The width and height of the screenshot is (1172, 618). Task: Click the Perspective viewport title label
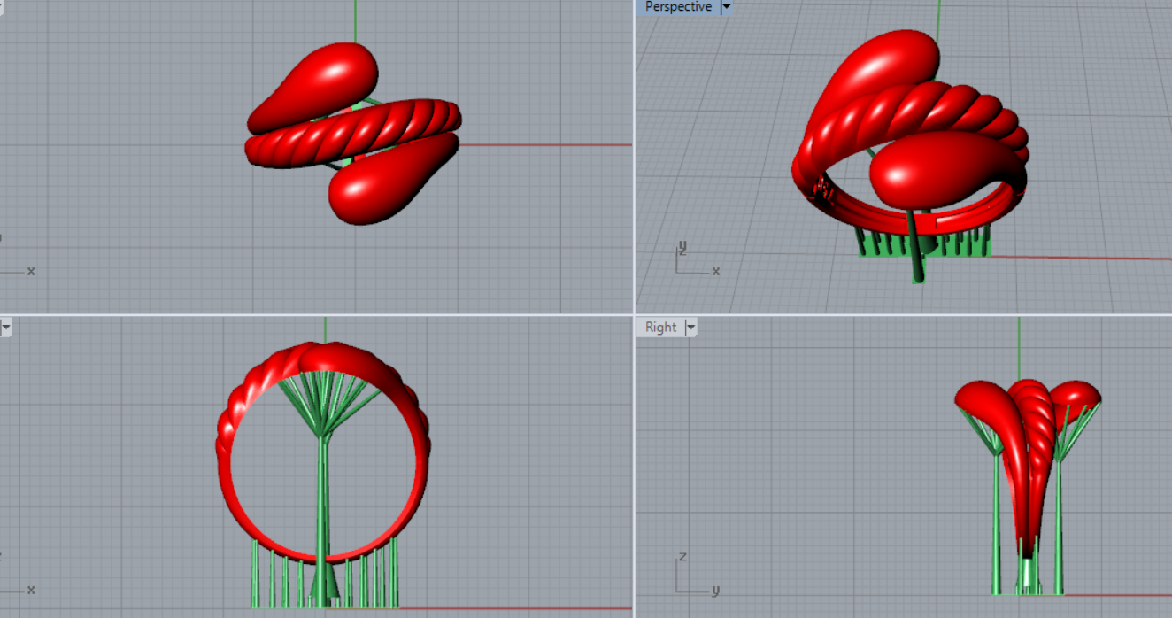point(678,7)
